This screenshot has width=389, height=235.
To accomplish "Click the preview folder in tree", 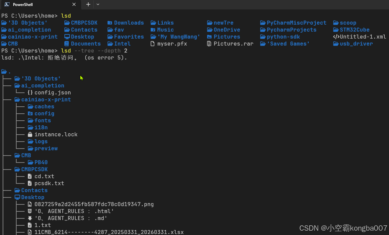I will pyautogui.click(x=46, y=148).
